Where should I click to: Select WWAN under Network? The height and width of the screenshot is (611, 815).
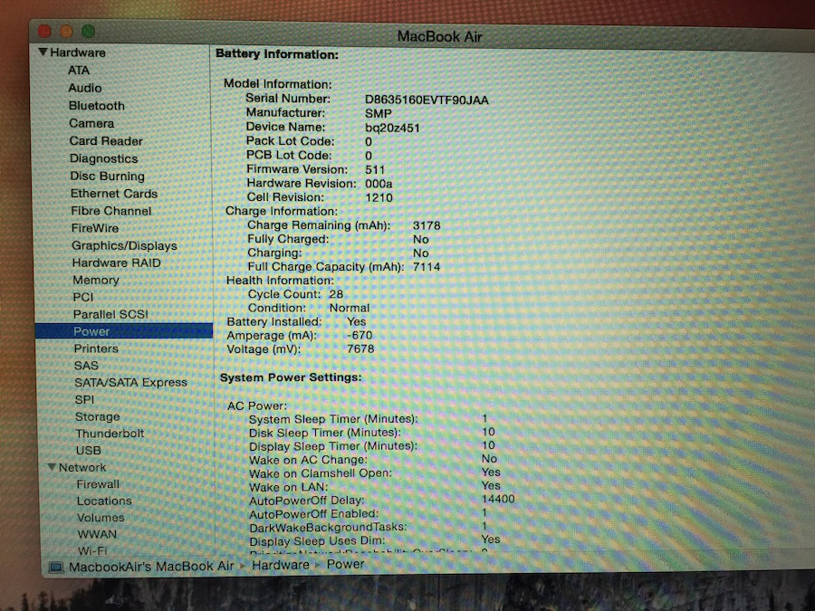pyautogui.click(x=97, y=534)
